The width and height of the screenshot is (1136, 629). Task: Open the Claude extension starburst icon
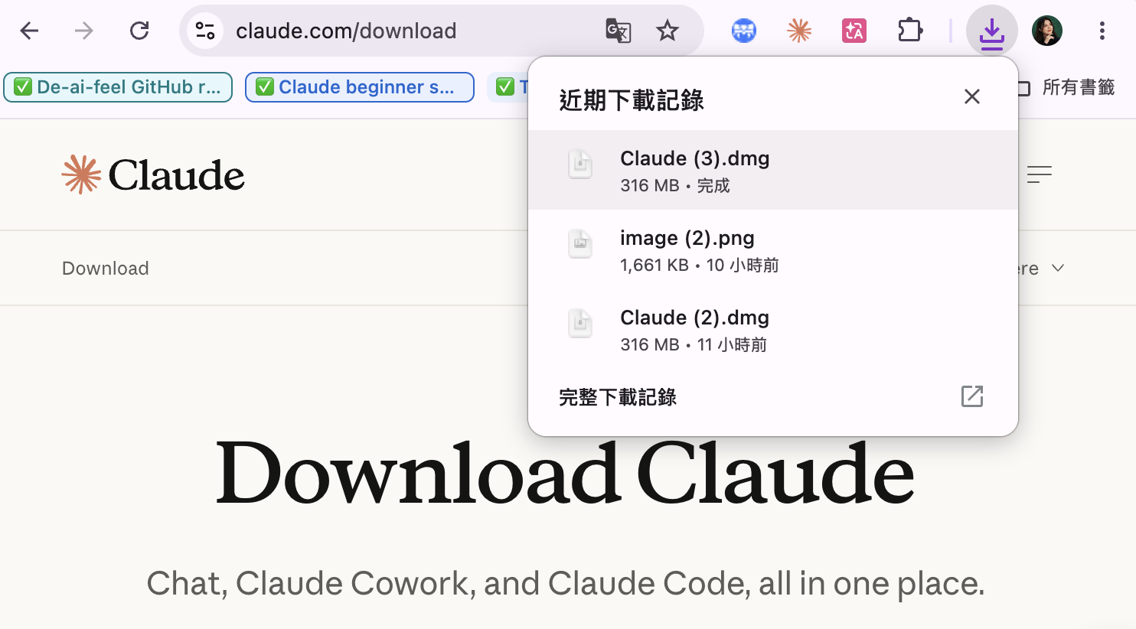tap(799, 31)
